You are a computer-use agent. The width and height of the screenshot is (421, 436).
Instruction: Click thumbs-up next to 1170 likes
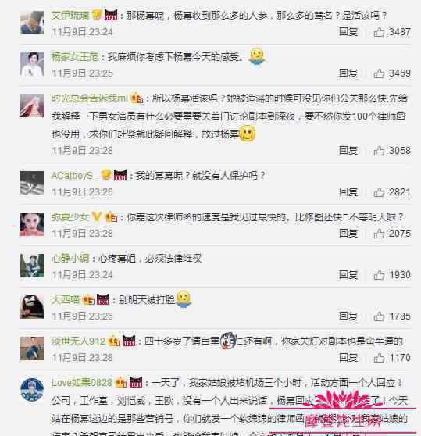[x=379, y=358]
